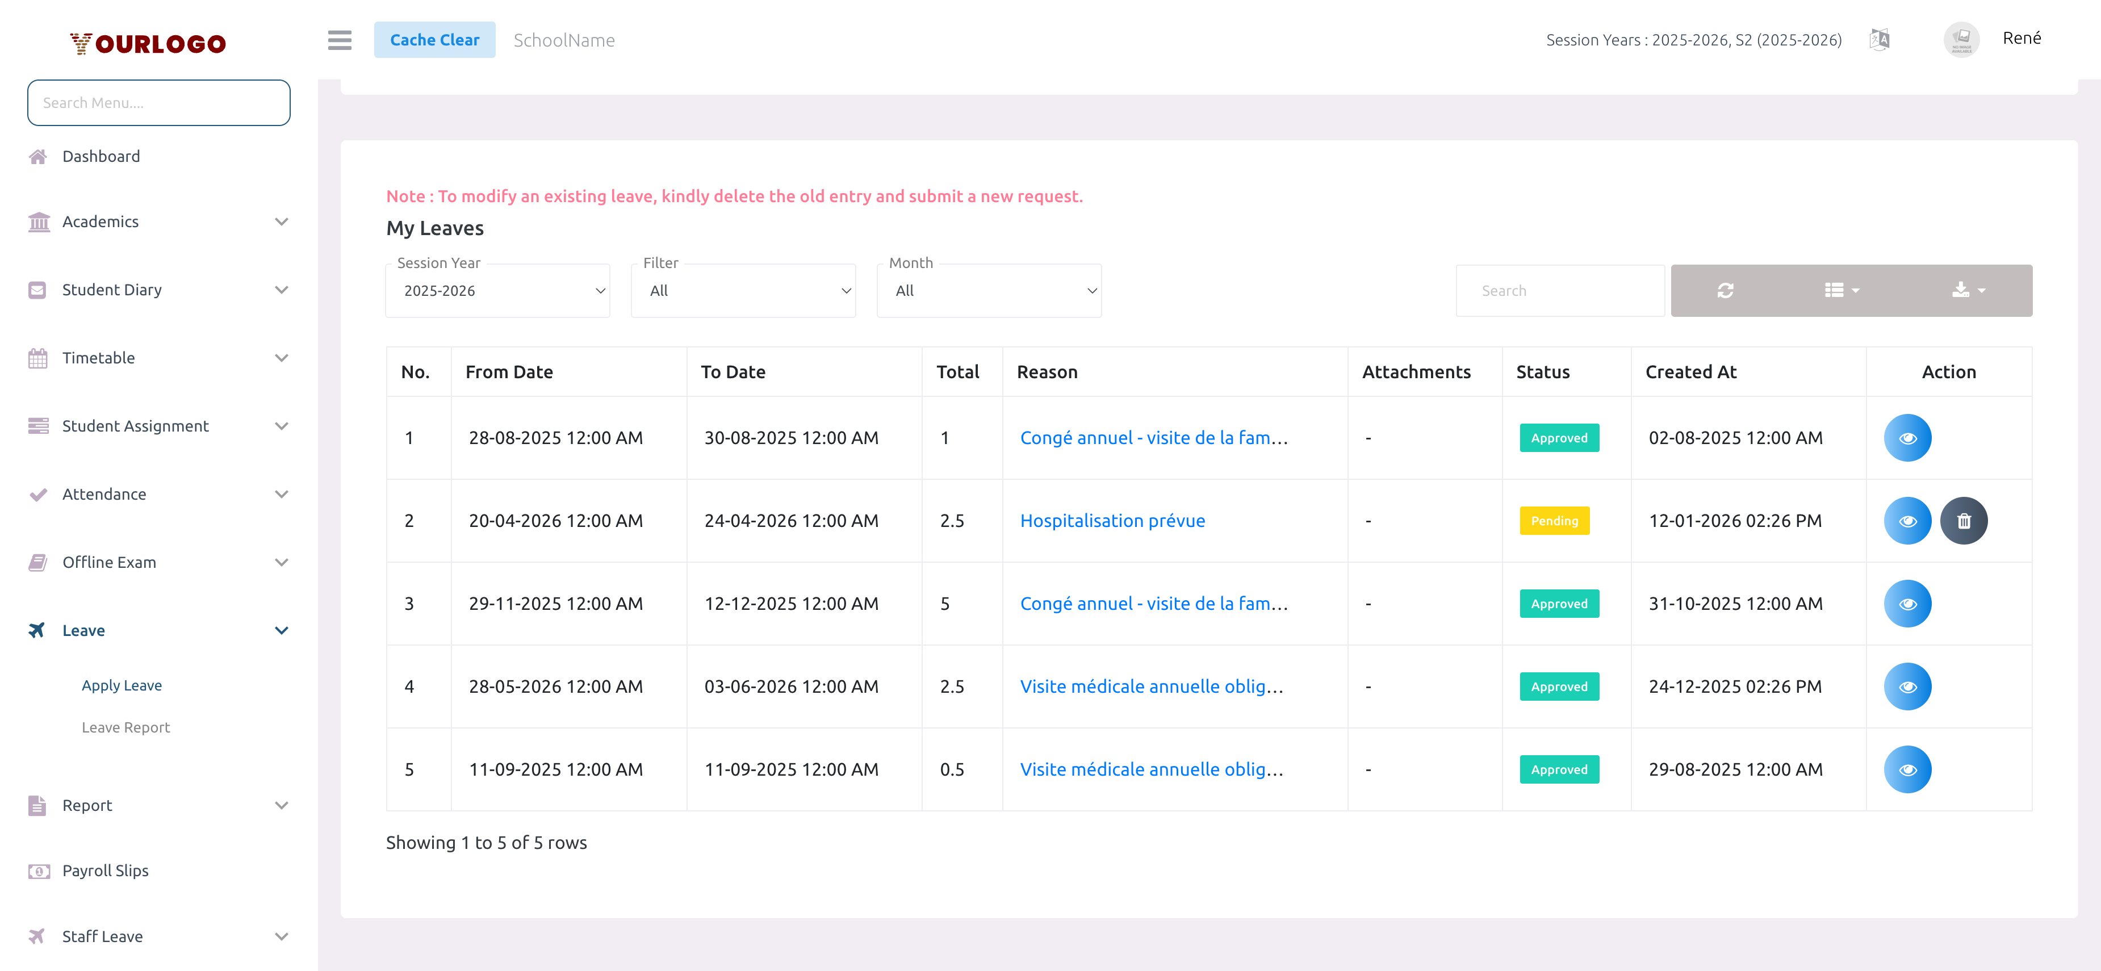Screen dimensions: 2101x971
Task: Click the language translate icon
Action: [1879, 39]
